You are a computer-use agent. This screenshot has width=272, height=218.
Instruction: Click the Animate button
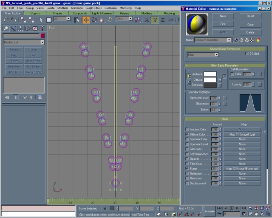[x=210, y=211]
